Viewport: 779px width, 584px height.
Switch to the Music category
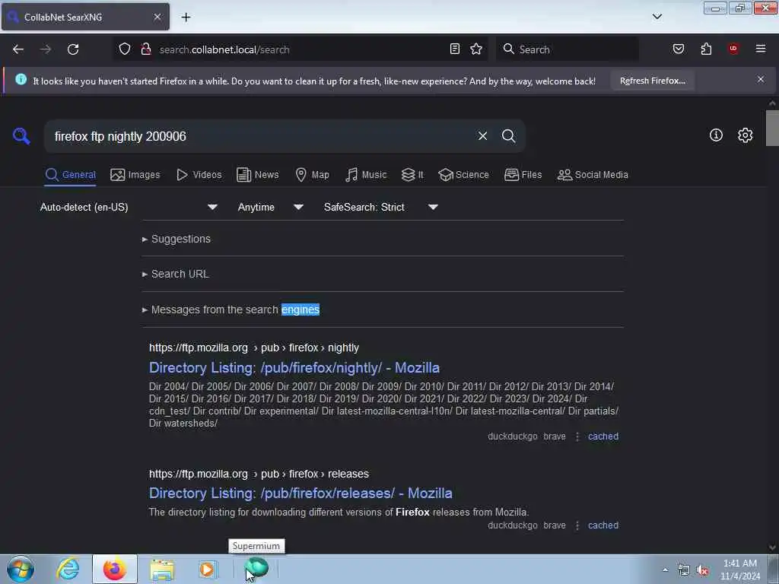click(366, 175)
